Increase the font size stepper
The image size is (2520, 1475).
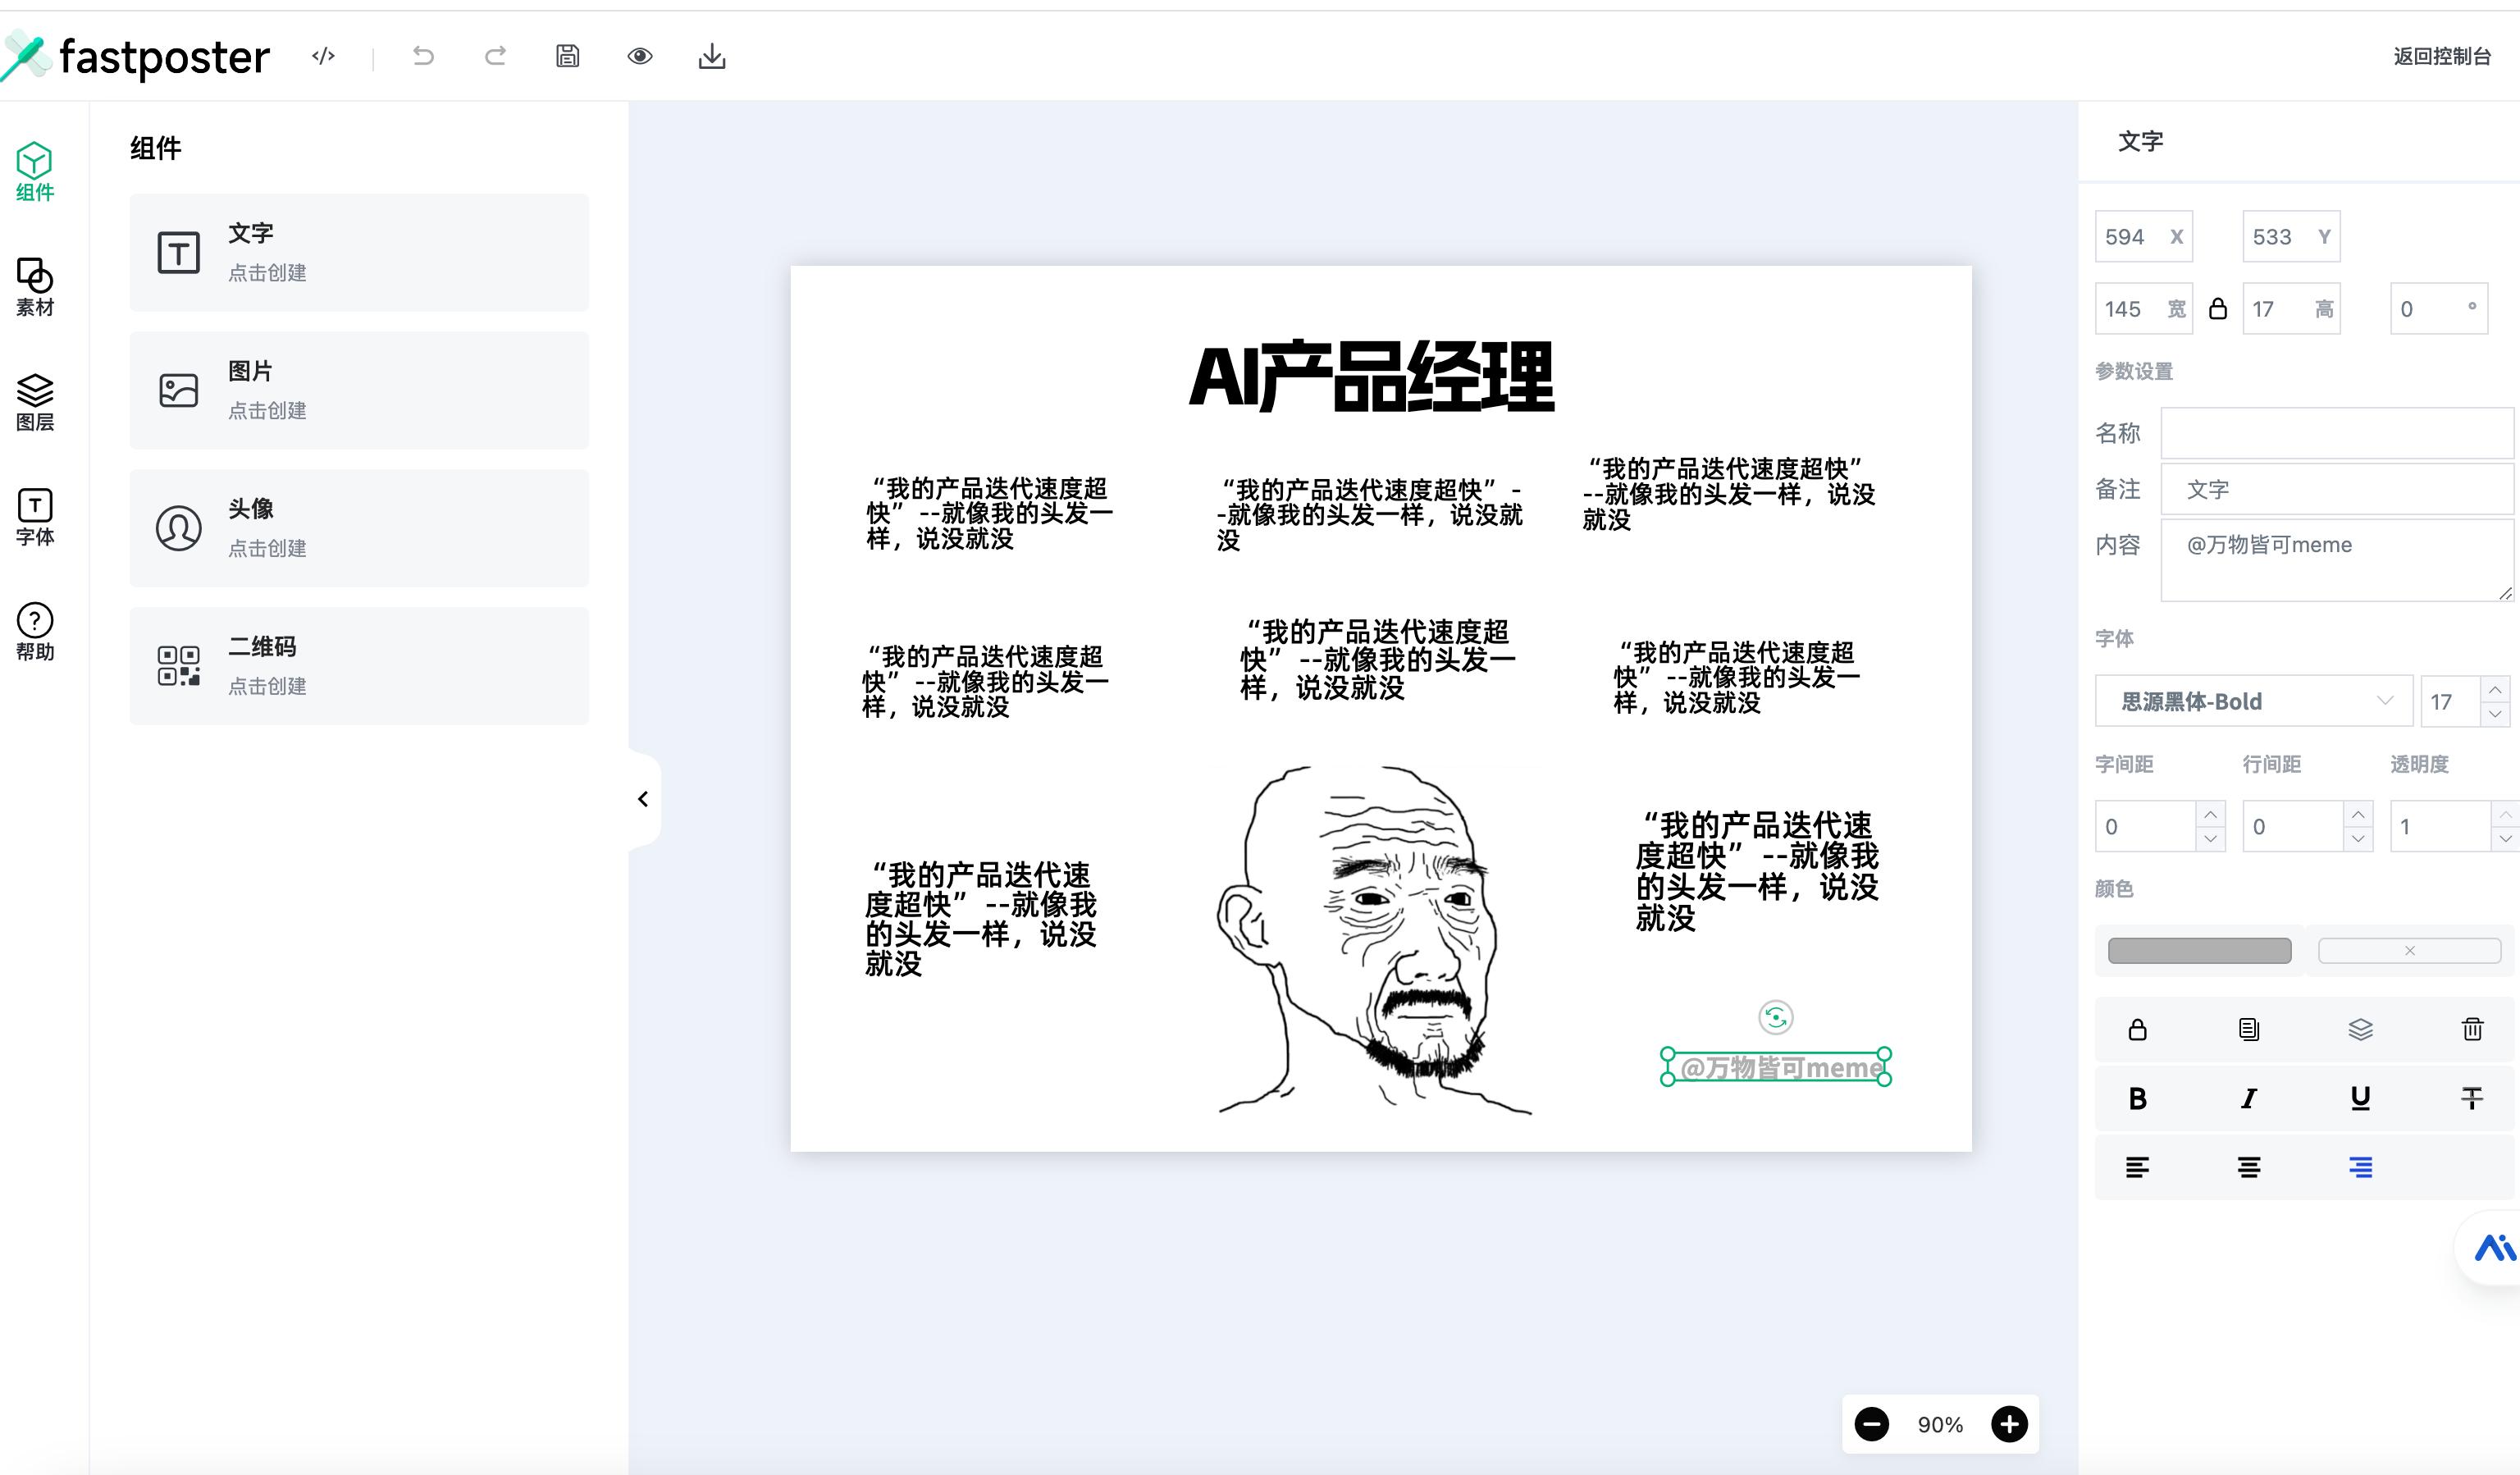click(2495, 689)
